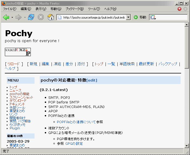Click the URL address field
Viewport: 190px width, 155px height.
[x=94, y=17]
